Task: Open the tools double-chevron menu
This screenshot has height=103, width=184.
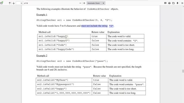Action: click(182, 3)
